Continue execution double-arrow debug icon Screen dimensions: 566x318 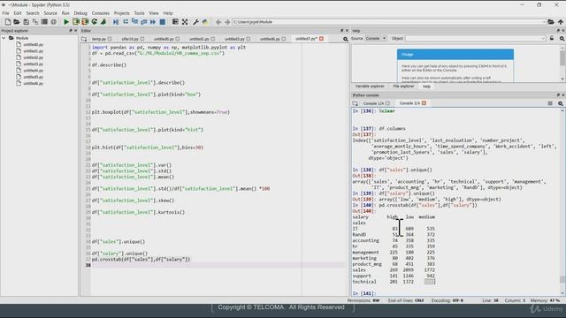[153, 22]
